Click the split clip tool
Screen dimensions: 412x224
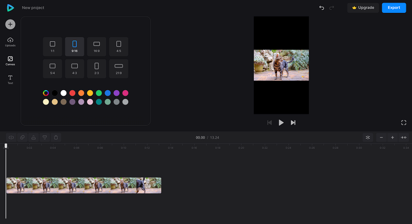coord(11,137)
